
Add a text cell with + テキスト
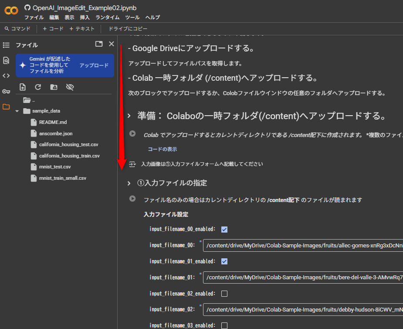coord(82,29)
